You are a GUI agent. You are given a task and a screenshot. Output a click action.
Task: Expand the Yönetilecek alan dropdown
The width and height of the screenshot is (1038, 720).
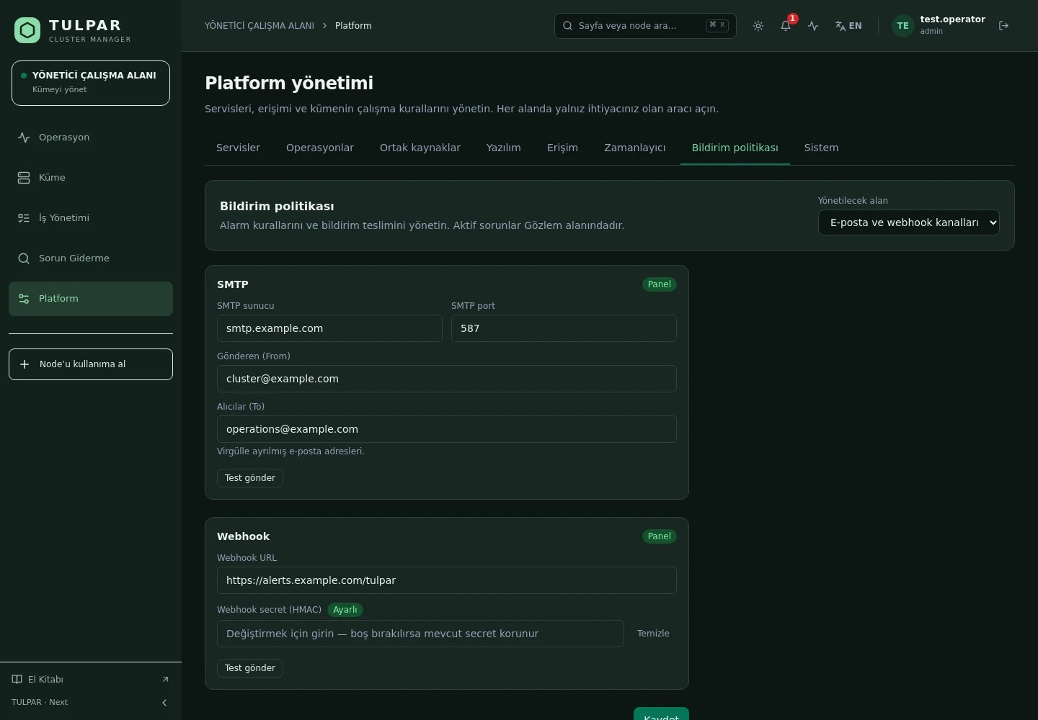pyautogui.click(x=909, y=222)
